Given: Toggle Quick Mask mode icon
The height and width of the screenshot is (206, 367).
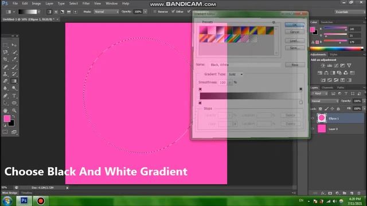Looking at the screenshot, I should (x=5, y=132).
